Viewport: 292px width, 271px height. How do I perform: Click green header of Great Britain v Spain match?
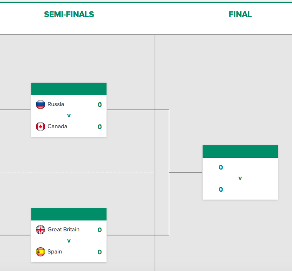[69, 214]
